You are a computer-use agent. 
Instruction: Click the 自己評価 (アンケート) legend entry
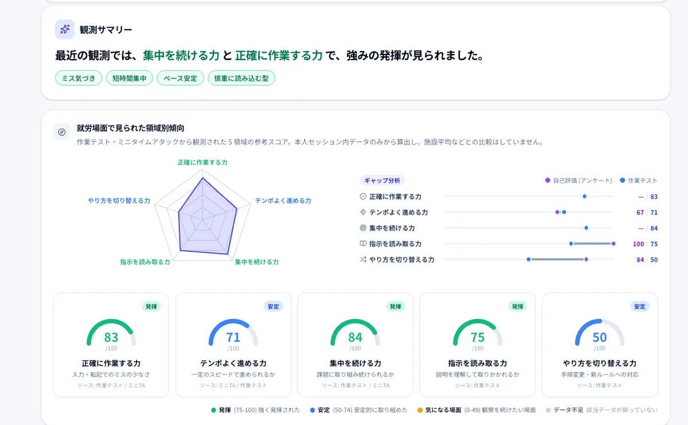(x=578, y=180)
